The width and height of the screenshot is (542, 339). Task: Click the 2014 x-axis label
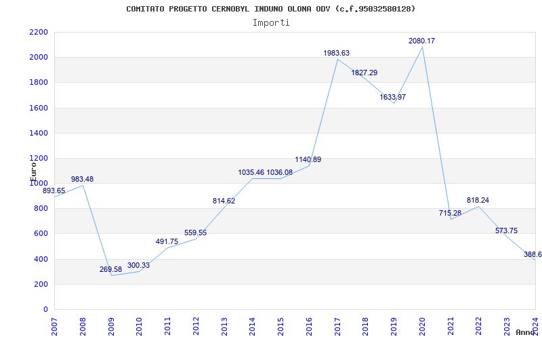(252, 326)
